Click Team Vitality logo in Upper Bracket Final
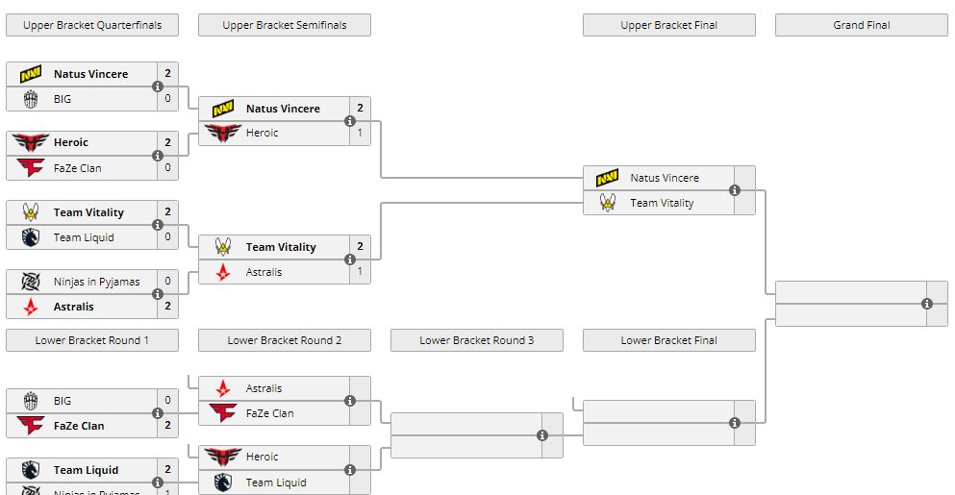955x495 pixels. (608, 203)
